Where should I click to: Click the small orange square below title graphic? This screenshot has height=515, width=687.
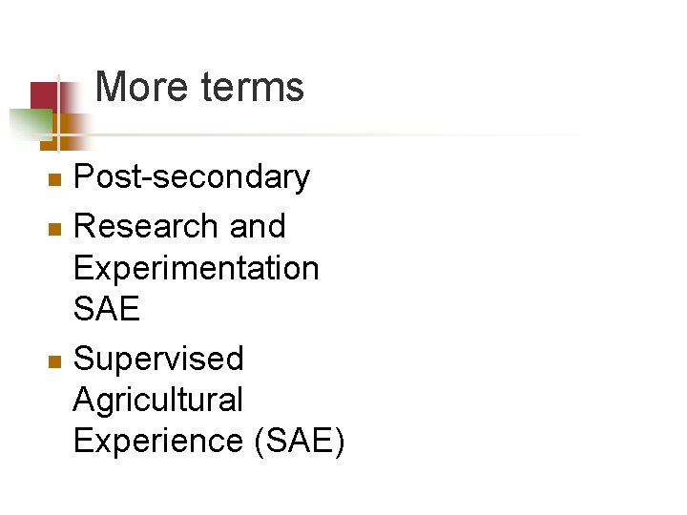pyautogui.click(x=46, y=144)
